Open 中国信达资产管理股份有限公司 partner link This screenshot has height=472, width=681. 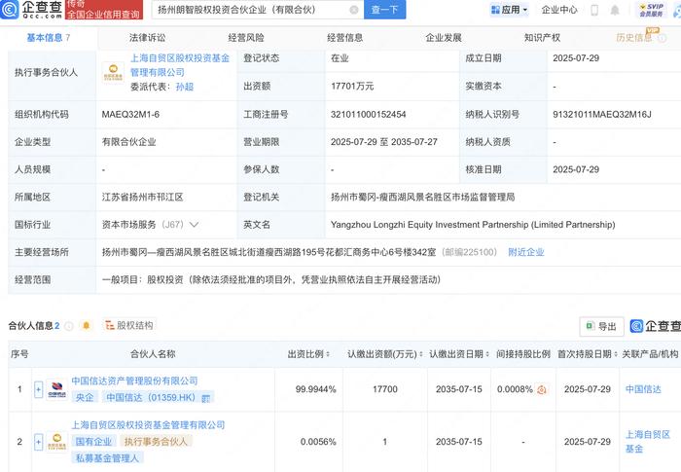pyautogui.click(x=134, y=381)
